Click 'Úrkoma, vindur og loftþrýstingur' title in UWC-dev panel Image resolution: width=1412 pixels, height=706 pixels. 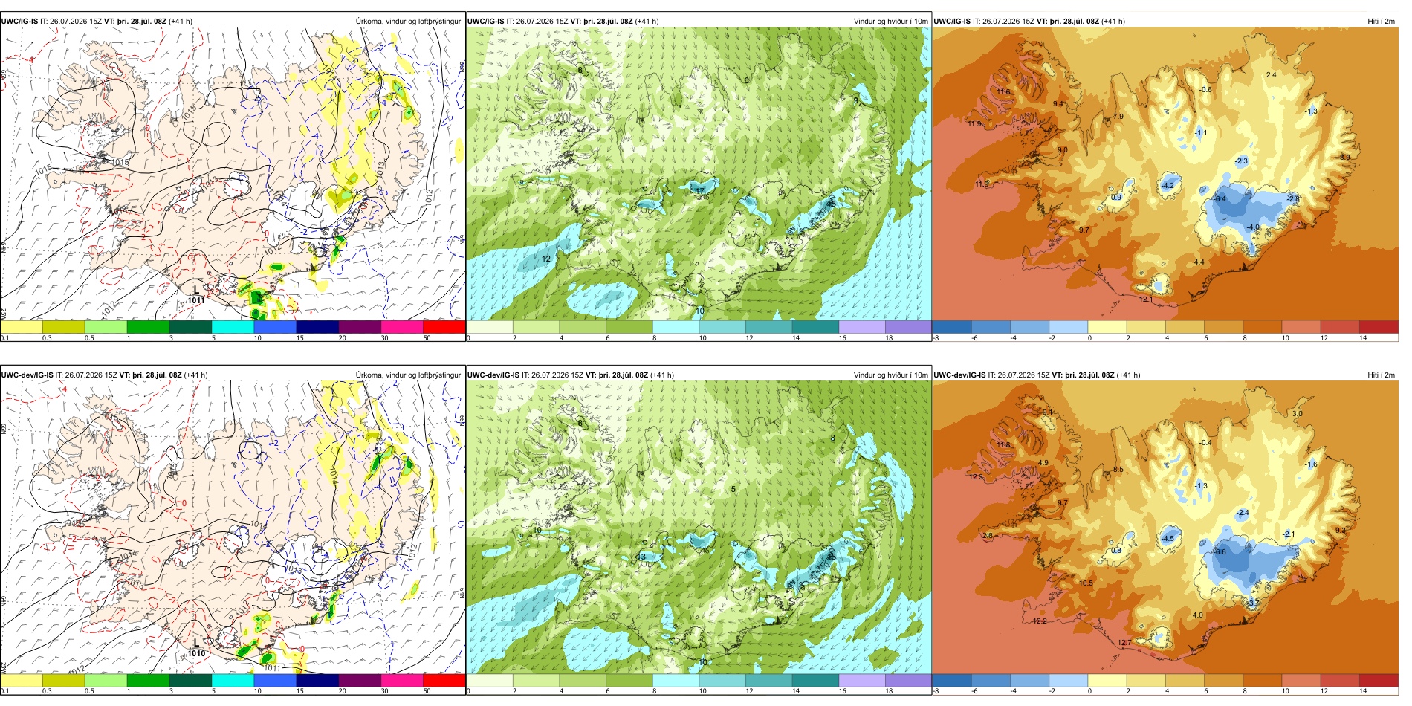(408, 375)
